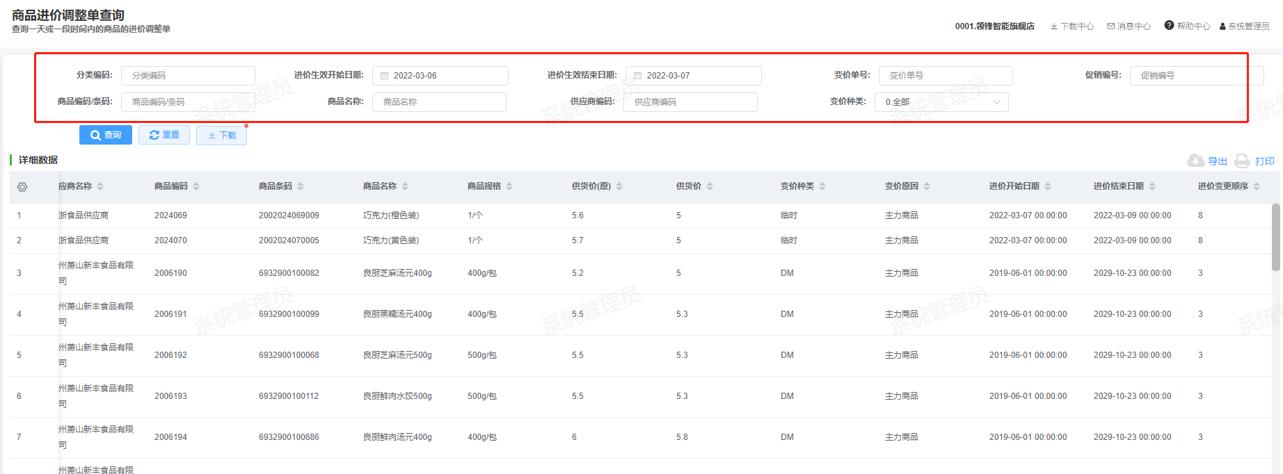Screen dimensions: 1283x474
Task: Click the export cloud icon
Action: click(x=1195, y=161)
